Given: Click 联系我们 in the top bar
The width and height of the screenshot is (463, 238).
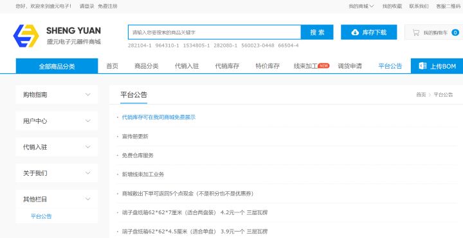Looking at the screenshot, I should click(x=419, y=6).
